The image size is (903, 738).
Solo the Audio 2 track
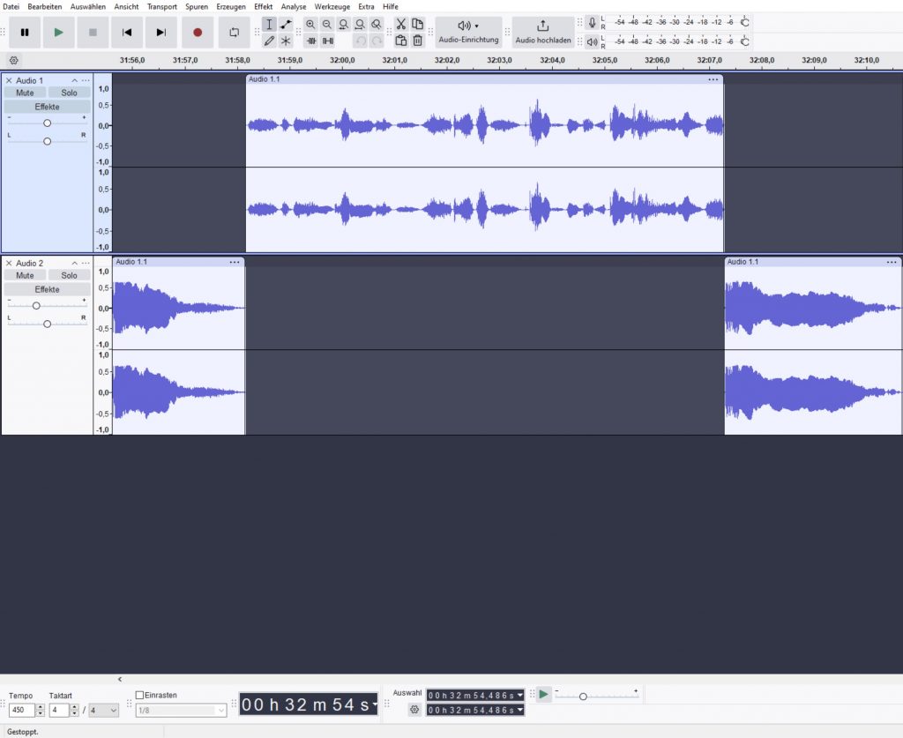(69, 275)
